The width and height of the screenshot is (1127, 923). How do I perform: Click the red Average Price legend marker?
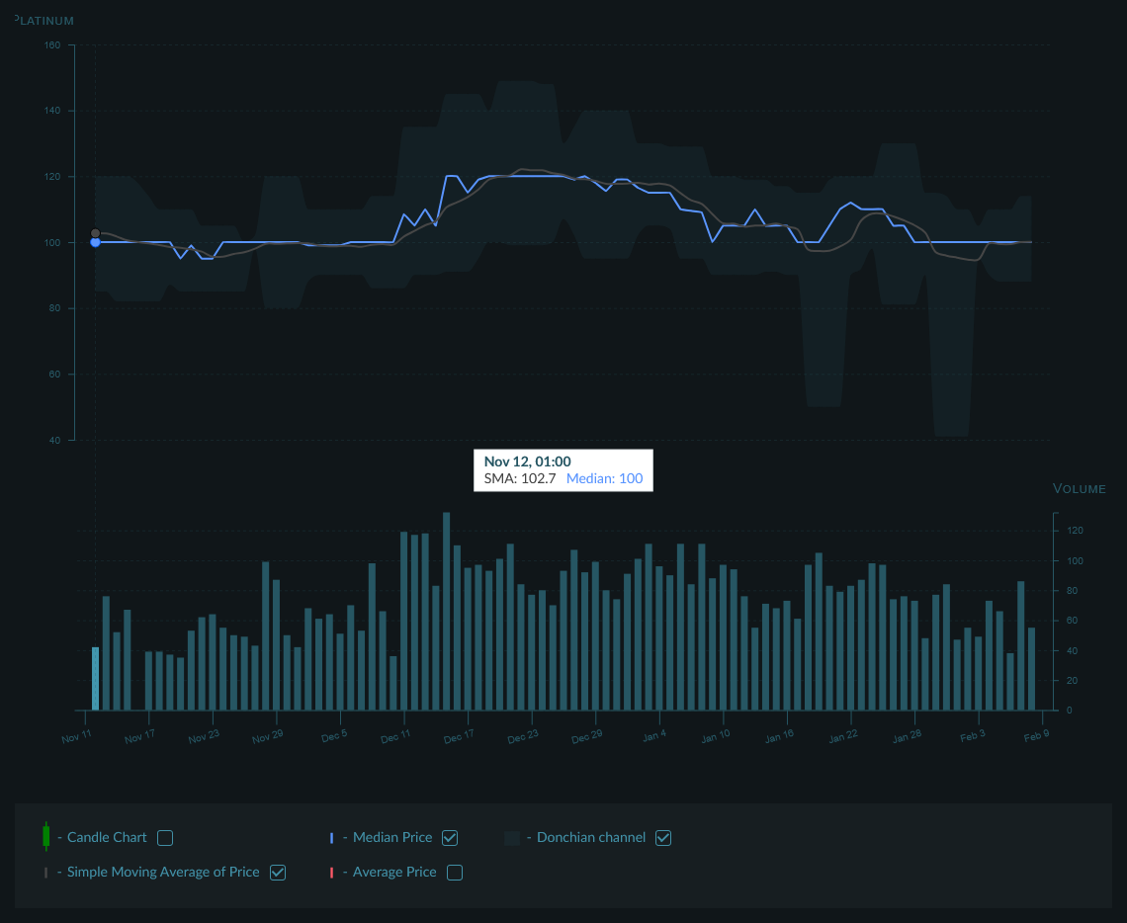tap(331, 873)
